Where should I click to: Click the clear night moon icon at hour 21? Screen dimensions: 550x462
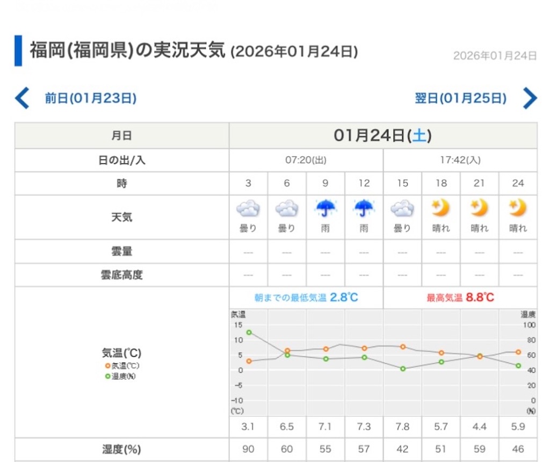[480, 208]
